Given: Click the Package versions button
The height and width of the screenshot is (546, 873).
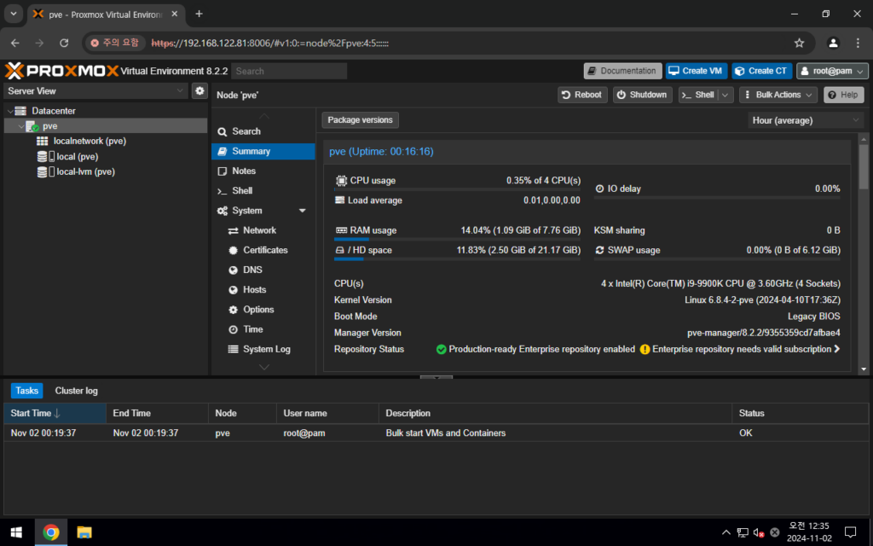Looking at the screenshot, I should 360,120.
